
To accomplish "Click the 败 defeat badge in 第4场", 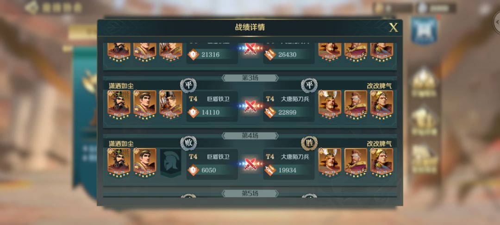I will point(188,144).
